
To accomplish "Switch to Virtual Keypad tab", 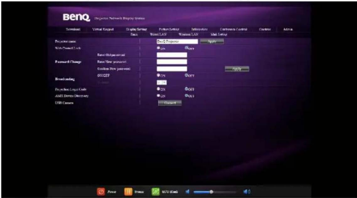I will (103, 29).
